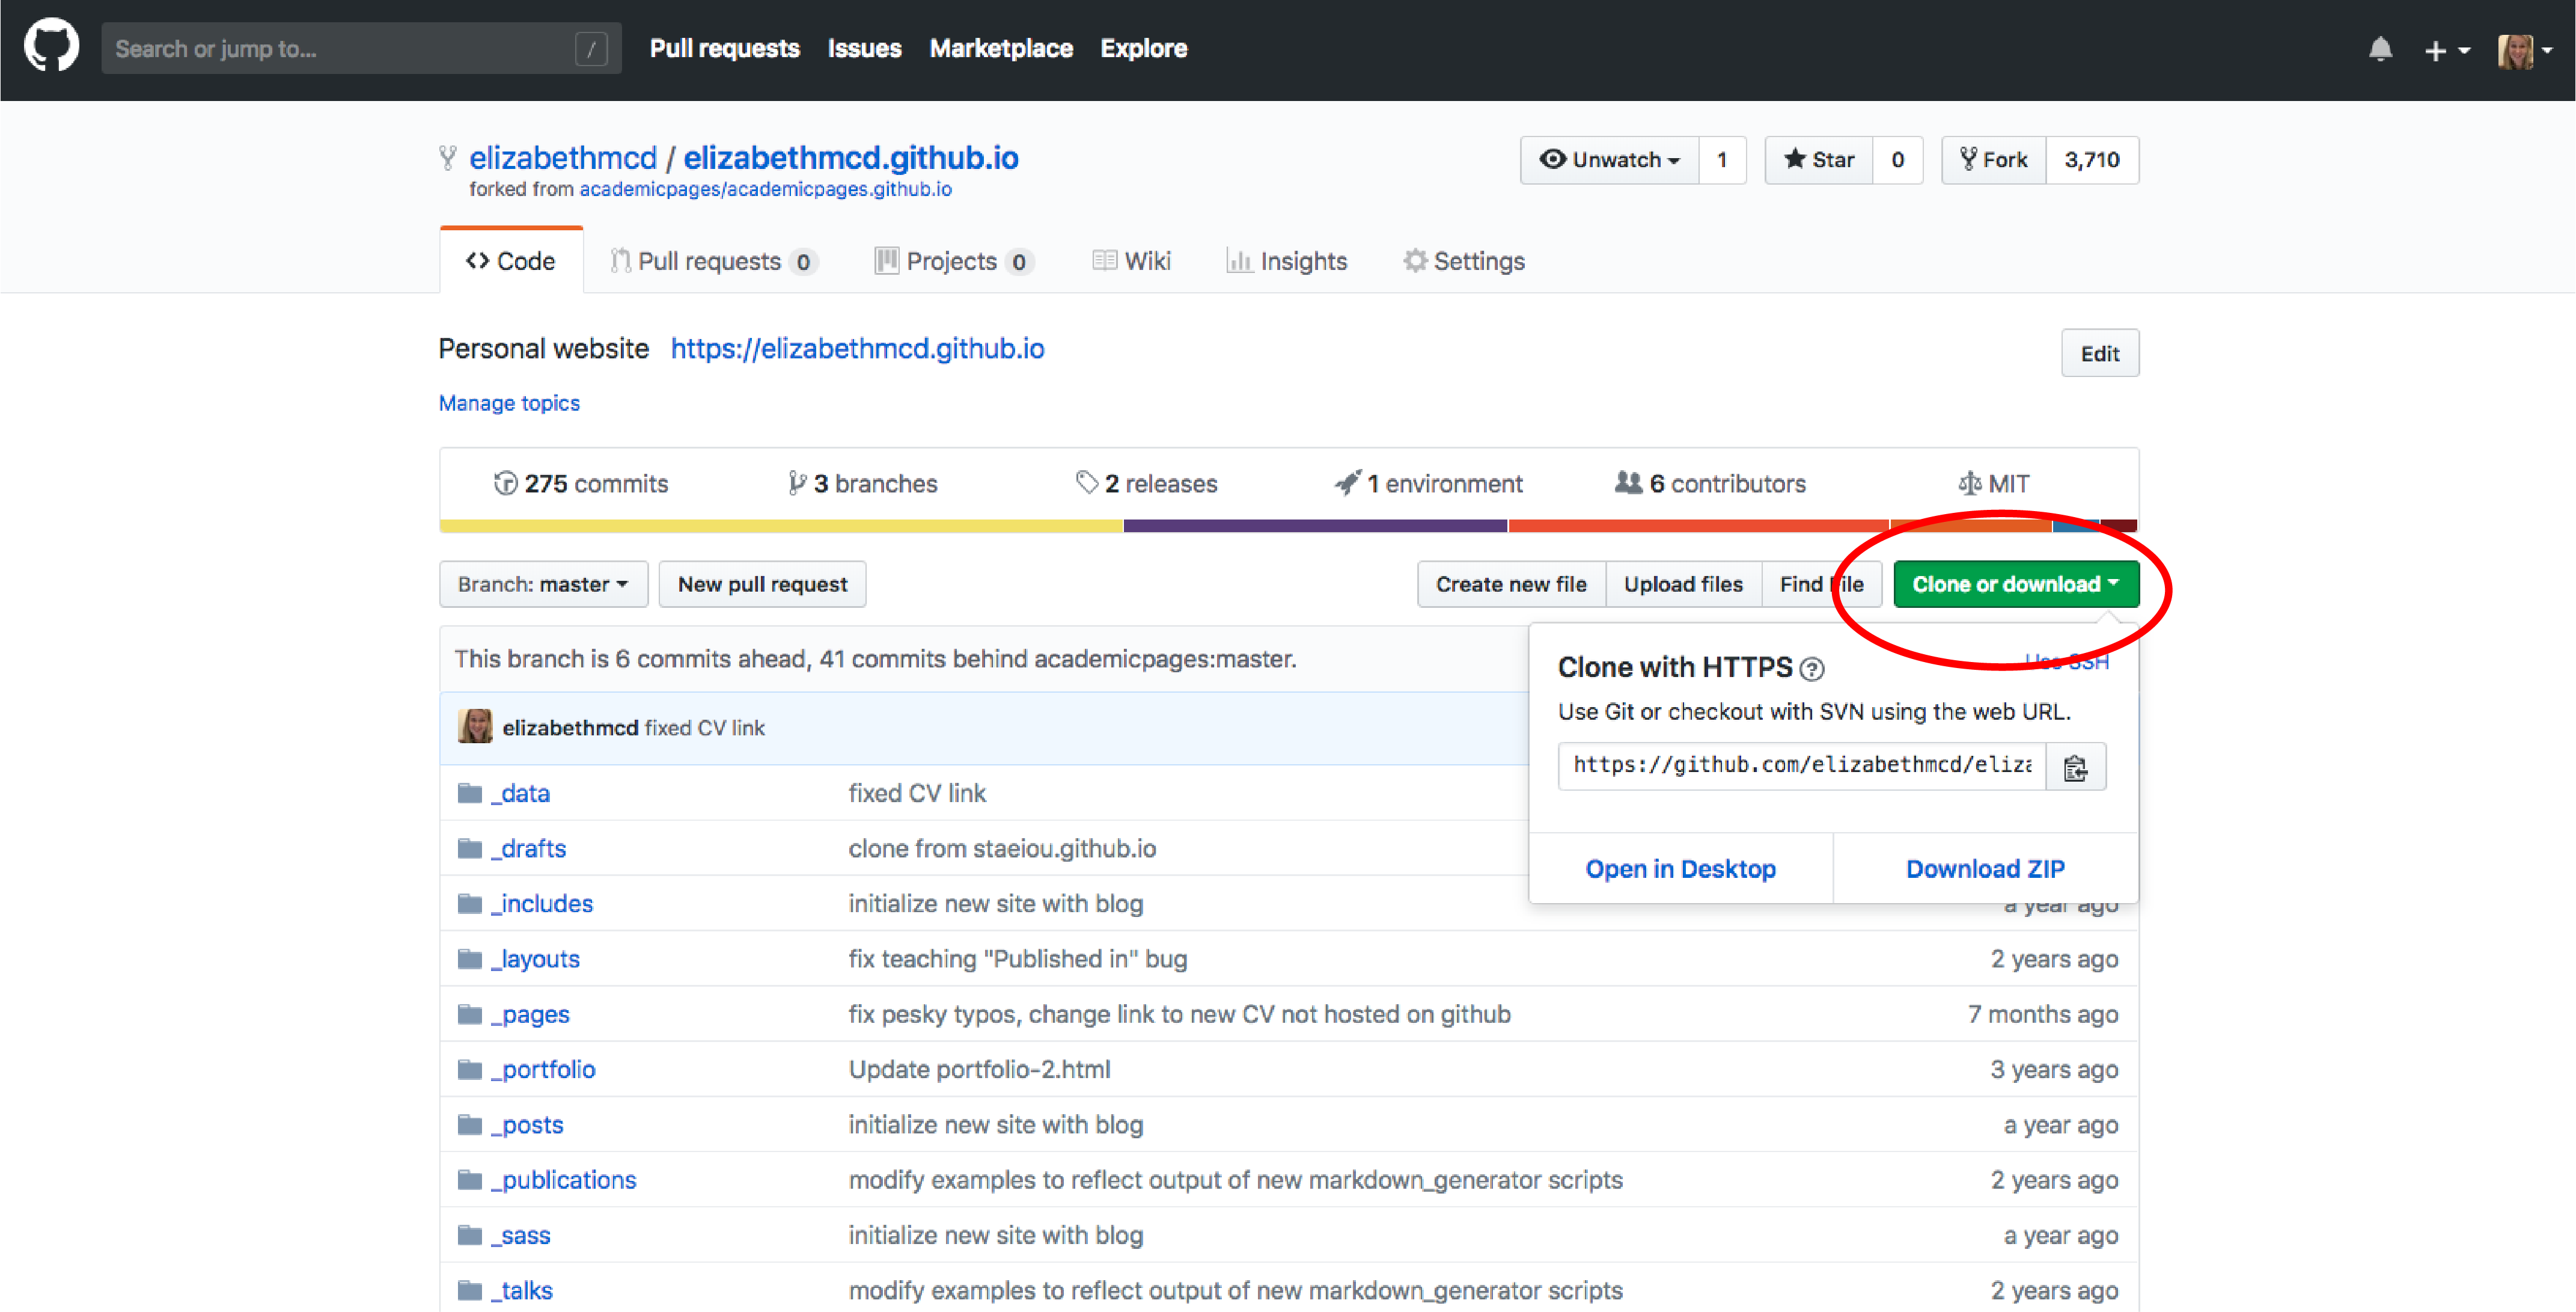The width and height of the screenshot is (2576, 1312).
Task: Open the user avatar menu
Action: coord(2524,50)
